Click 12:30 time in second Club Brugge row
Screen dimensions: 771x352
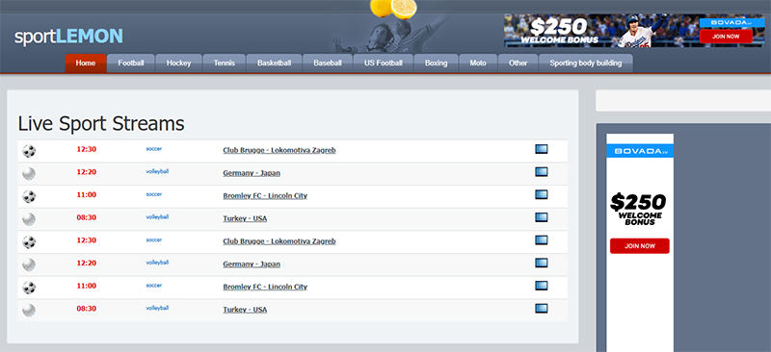click(86, 240)
